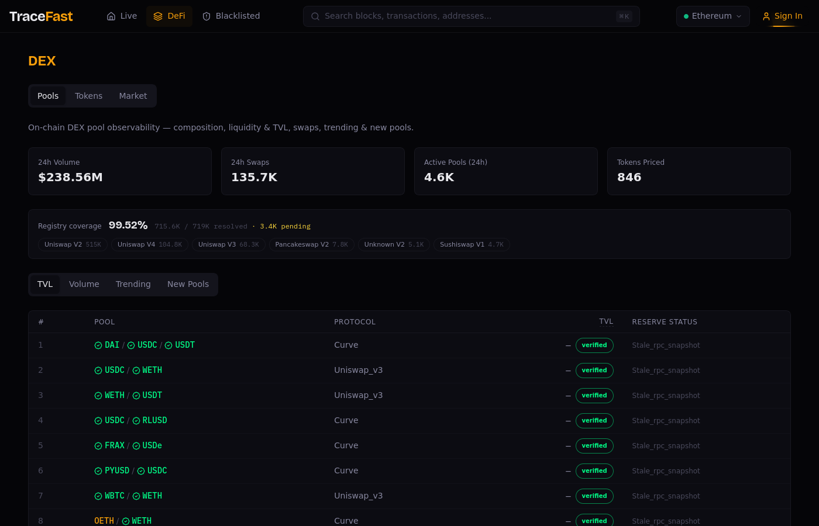The width and height of the screenshot is (819, 526).
Task: Click the Uniswap V4 104.8K chip
Action: [150, 244]
